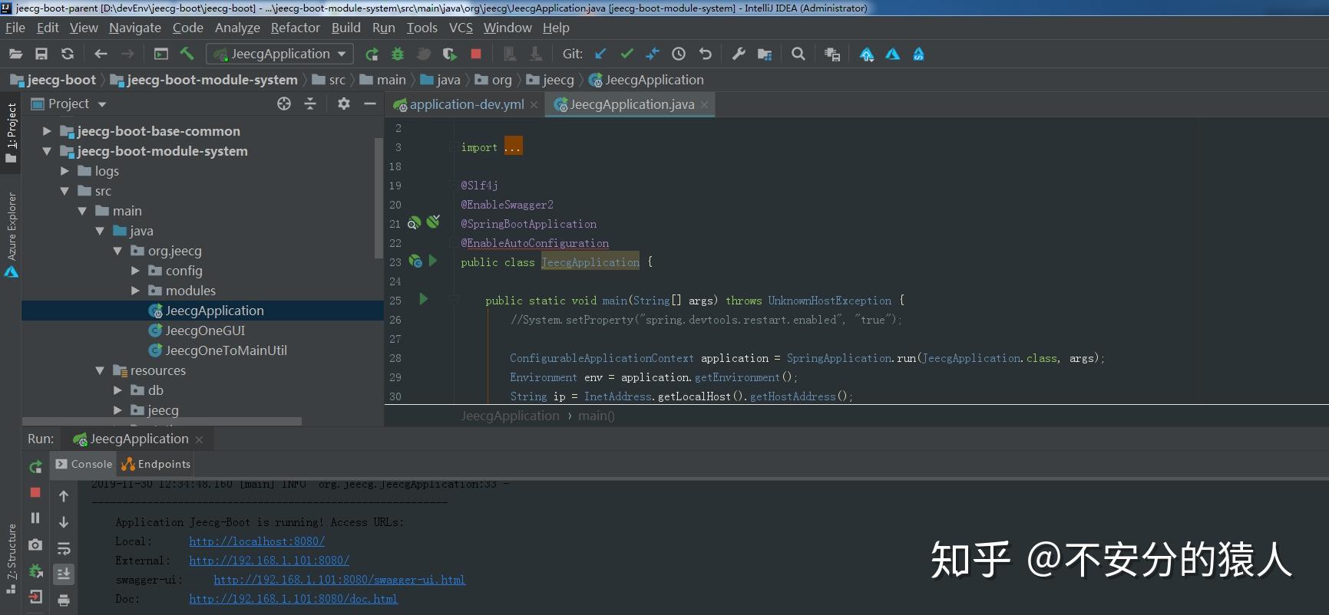Collapse all nodes in the Project panel
This screenshot has height=615, width=1329.
pyautogui.click(x=310, y=104)
